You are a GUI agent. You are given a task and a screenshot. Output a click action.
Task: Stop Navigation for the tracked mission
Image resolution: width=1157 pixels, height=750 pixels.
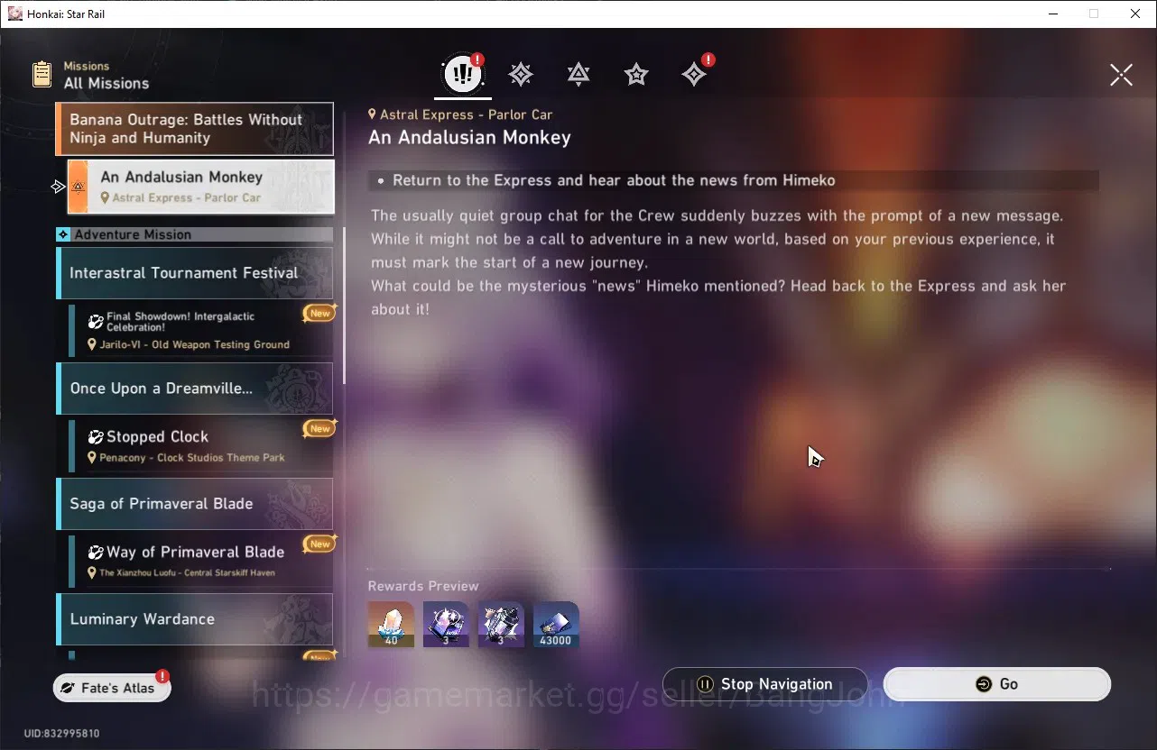coord(765,684)
